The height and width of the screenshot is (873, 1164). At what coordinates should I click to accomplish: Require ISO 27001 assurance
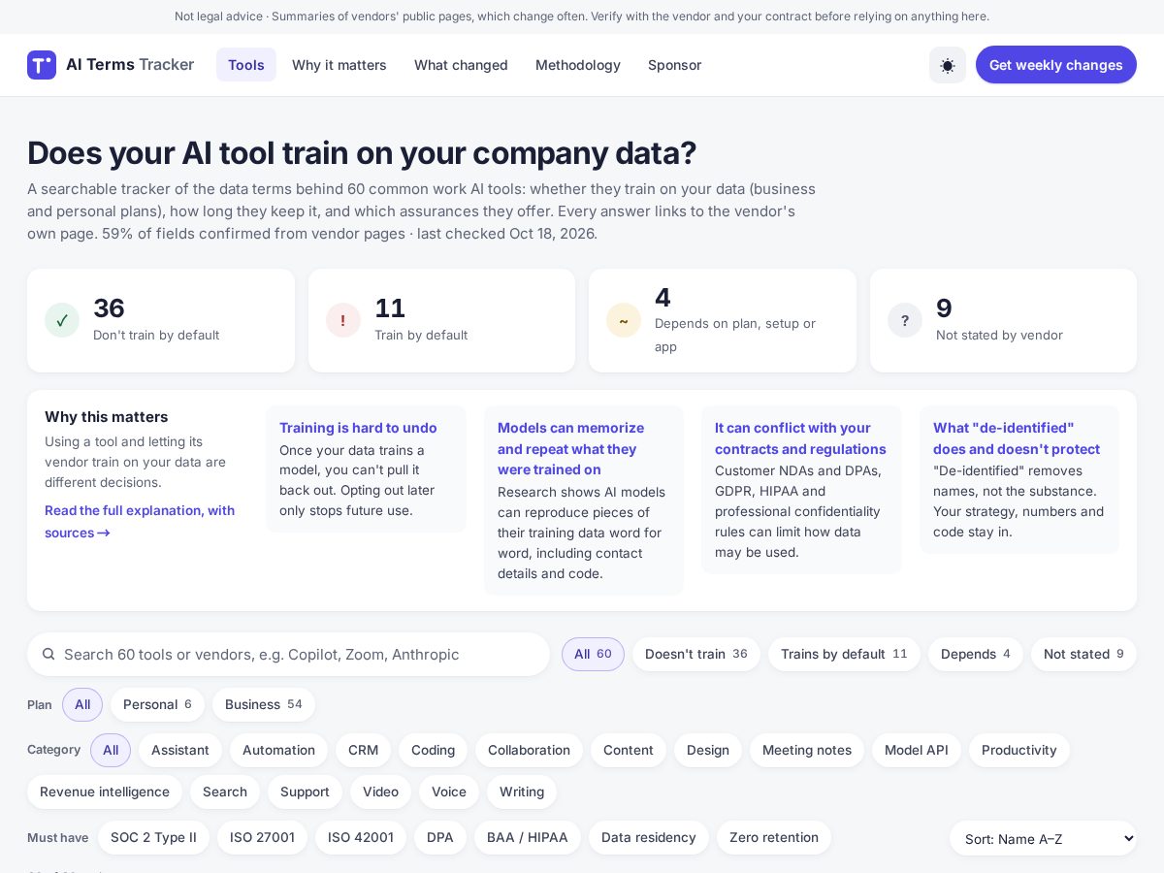(262, 837)
